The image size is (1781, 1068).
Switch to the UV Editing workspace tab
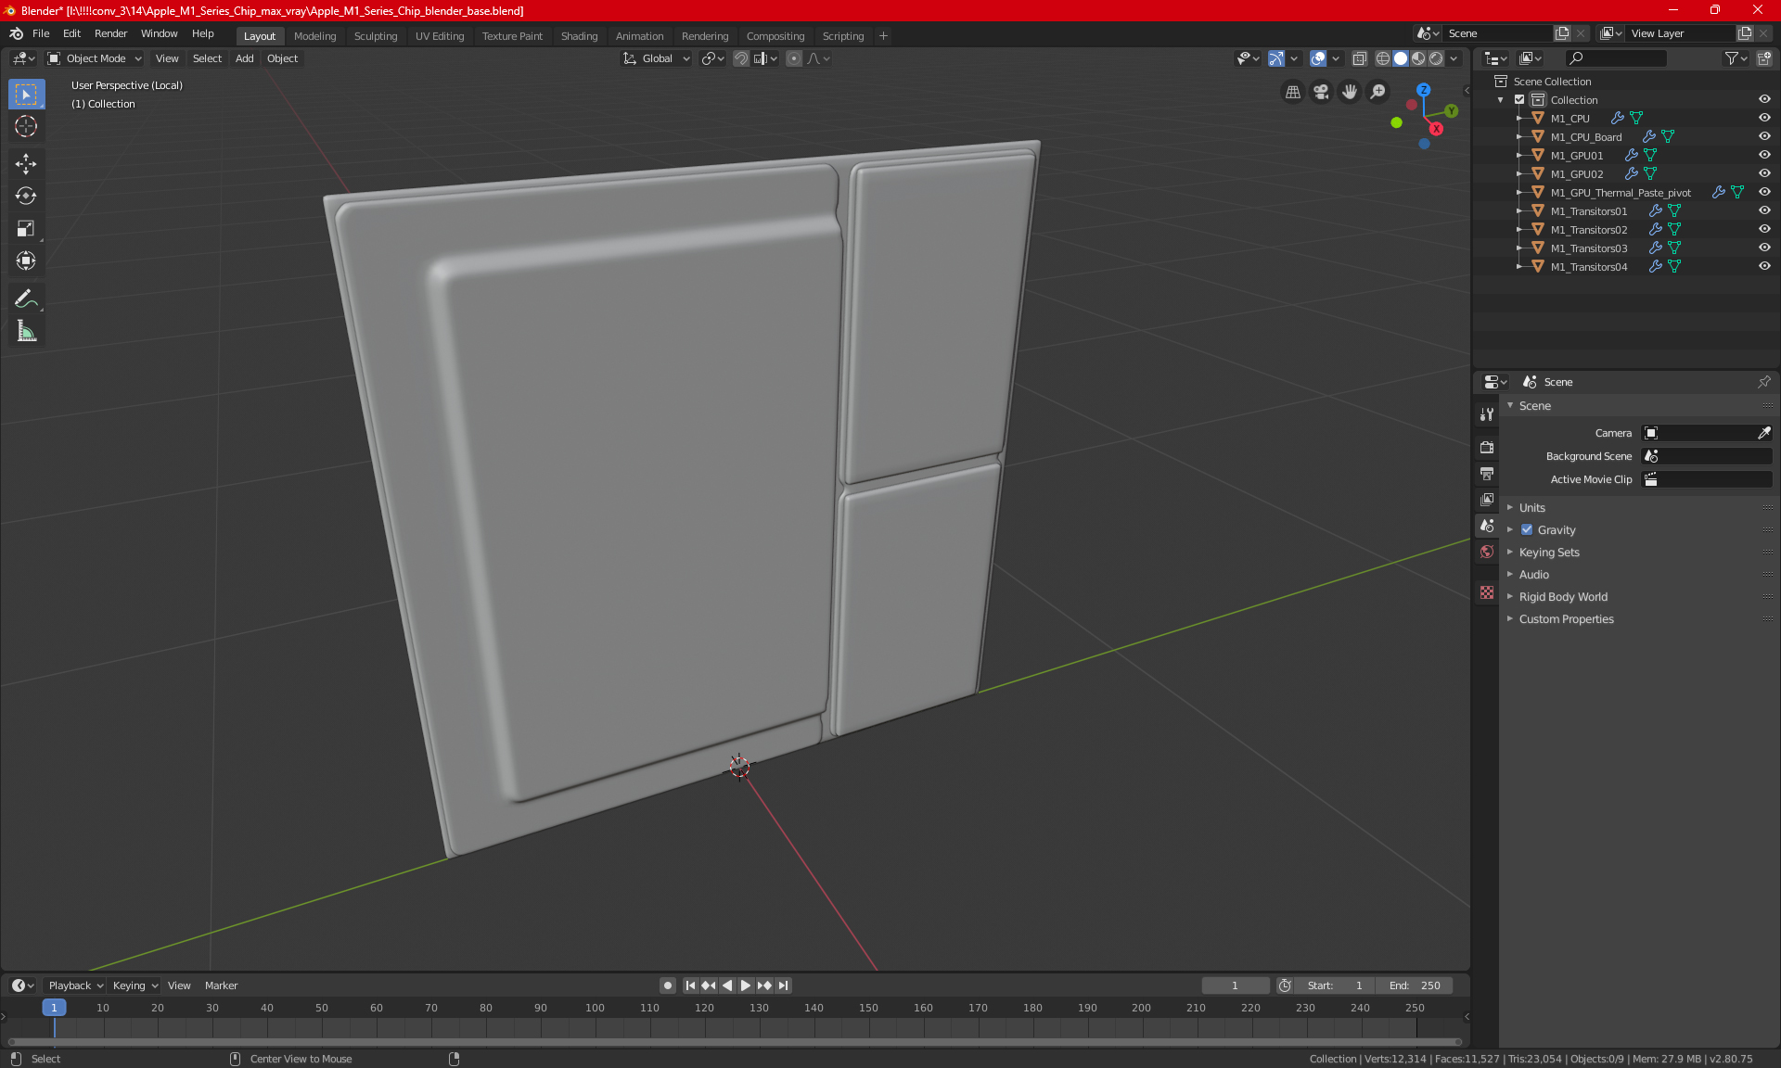click(x=440, y=36)
